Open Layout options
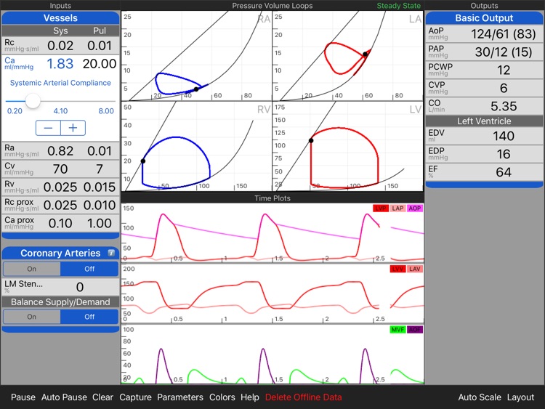 (520, 397)
